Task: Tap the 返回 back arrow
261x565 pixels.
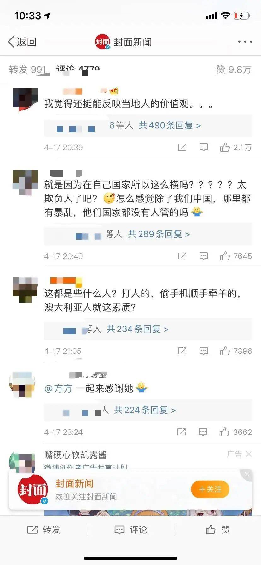Action: pyautogui.click(x=21, y=42)
